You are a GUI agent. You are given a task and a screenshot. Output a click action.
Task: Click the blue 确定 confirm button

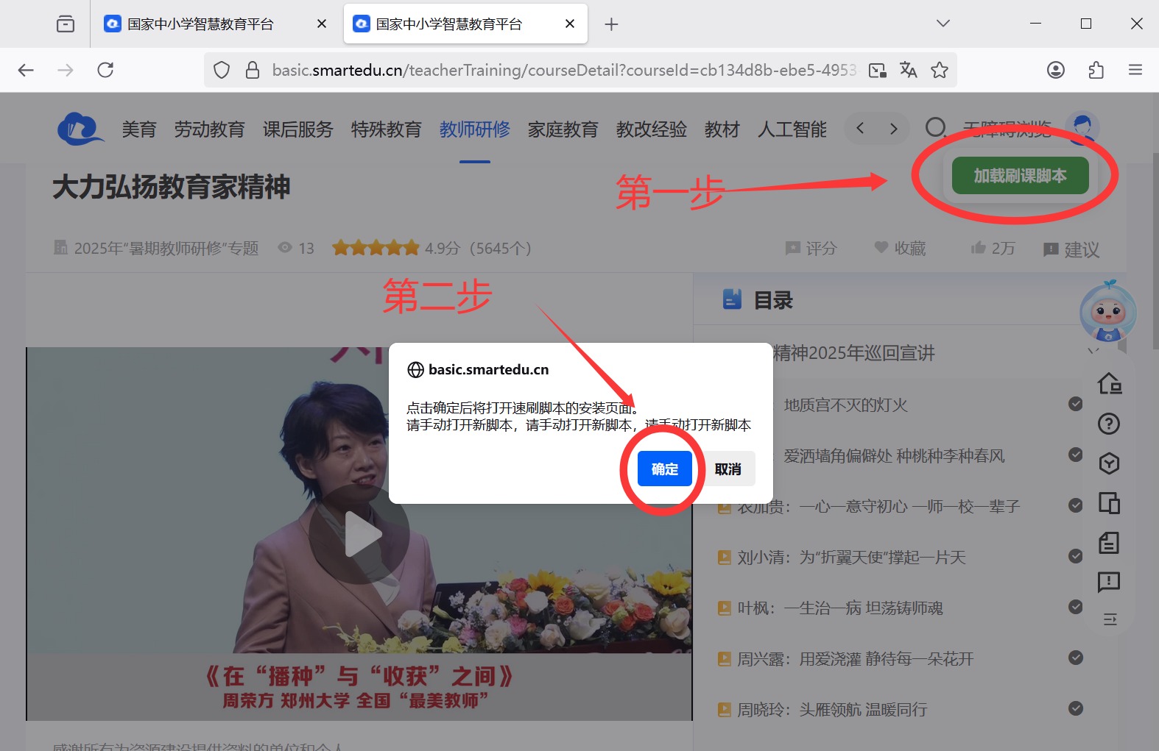[x=664, y=469]
